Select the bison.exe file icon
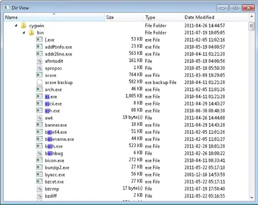This screenshot has width=258, height=205. click(x=39, y=160)
